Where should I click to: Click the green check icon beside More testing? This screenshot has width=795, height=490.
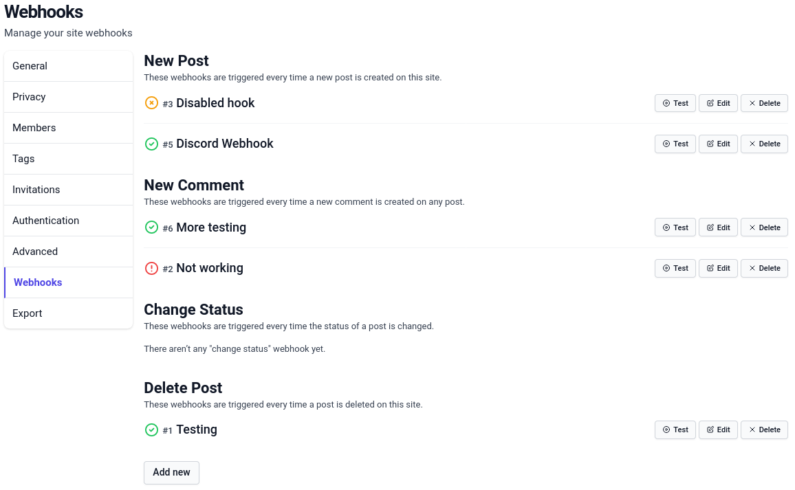(x=151, y=227)
